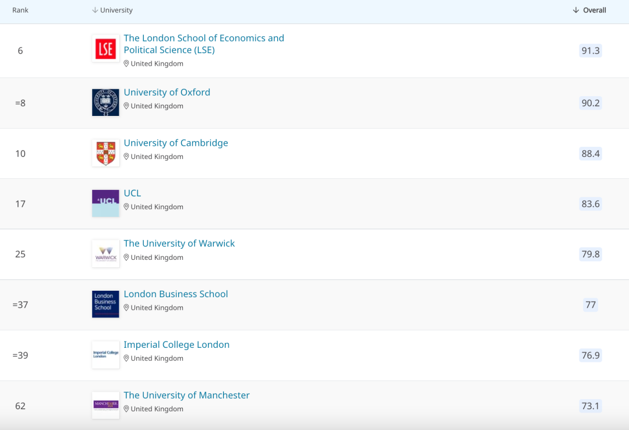Click the University of Cambridge shield logo
The image size is (629, 430).
[105, 153]
